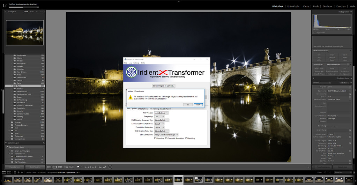Click Importieren button
This screenshot has height=185, width=357.
14,167
